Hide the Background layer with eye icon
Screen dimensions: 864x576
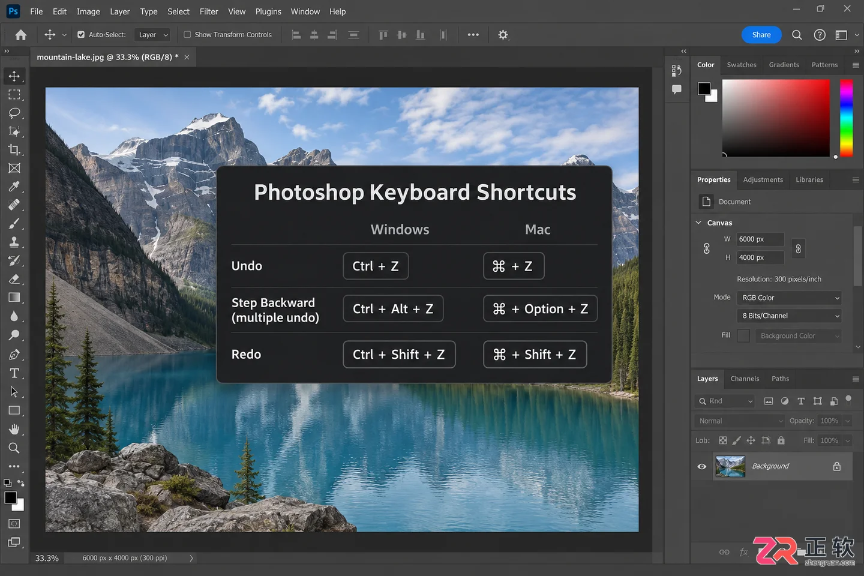coord(701,466)
